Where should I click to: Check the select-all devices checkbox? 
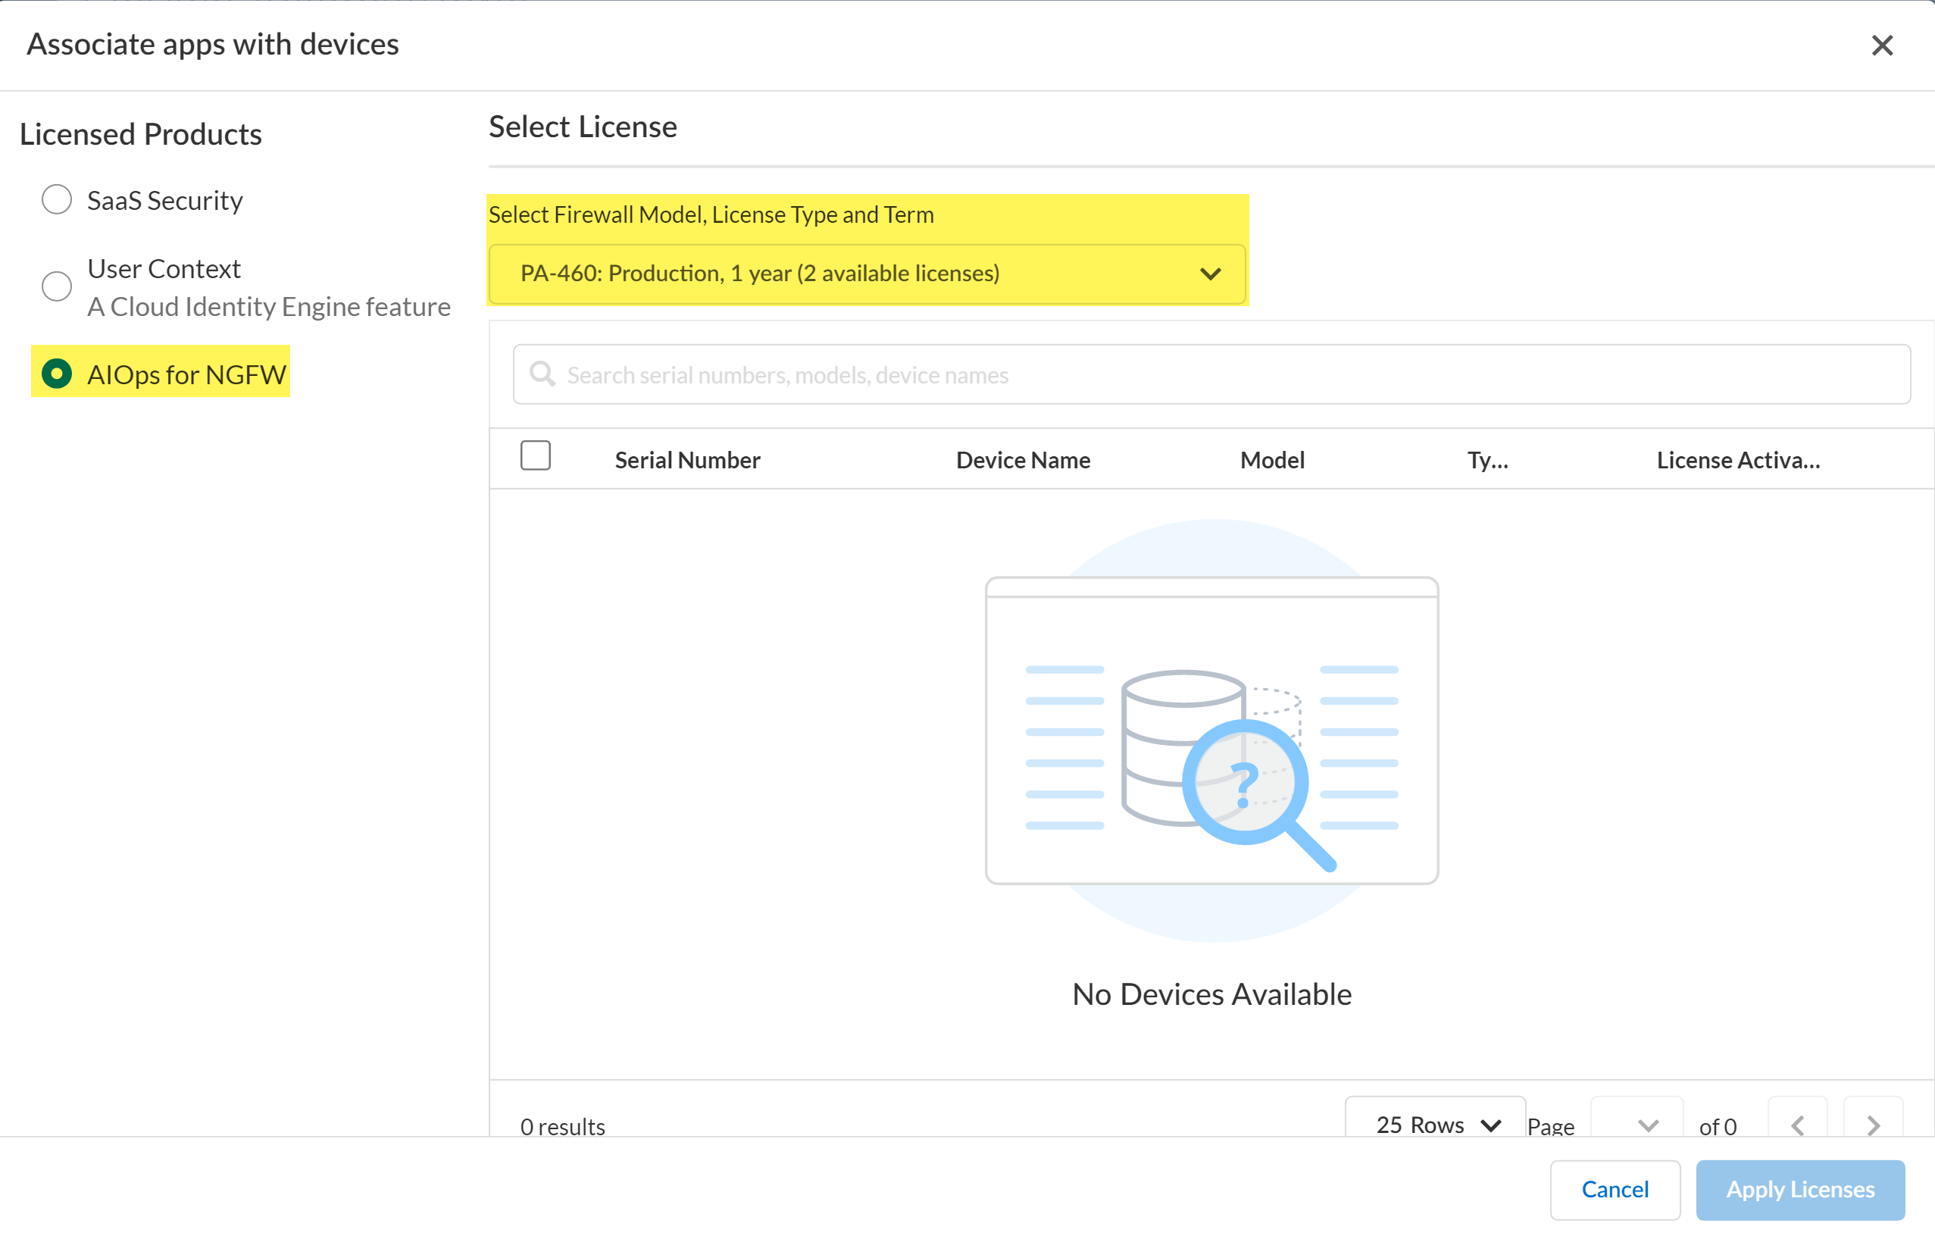click(535, 455)
